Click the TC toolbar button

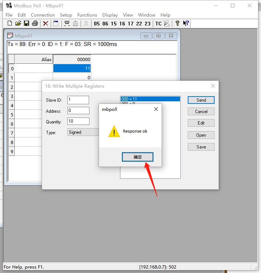tap(158, 24)
